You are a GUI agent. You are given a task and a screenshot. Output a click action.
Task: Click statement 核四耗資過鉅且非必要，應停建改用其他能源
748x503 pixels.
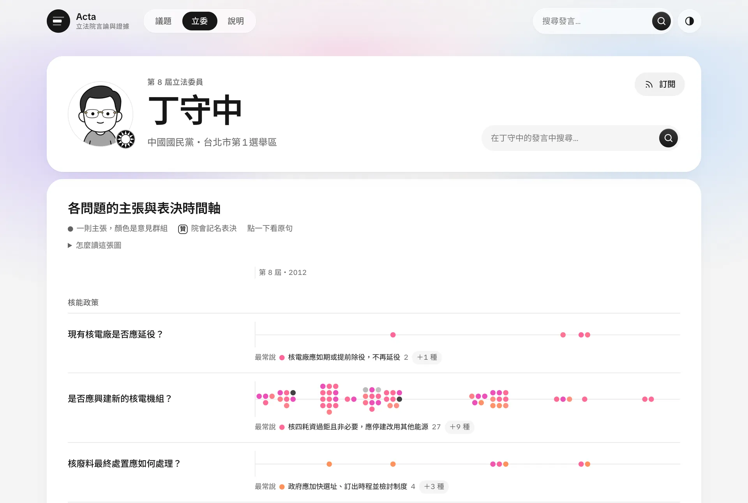point(358,427)
